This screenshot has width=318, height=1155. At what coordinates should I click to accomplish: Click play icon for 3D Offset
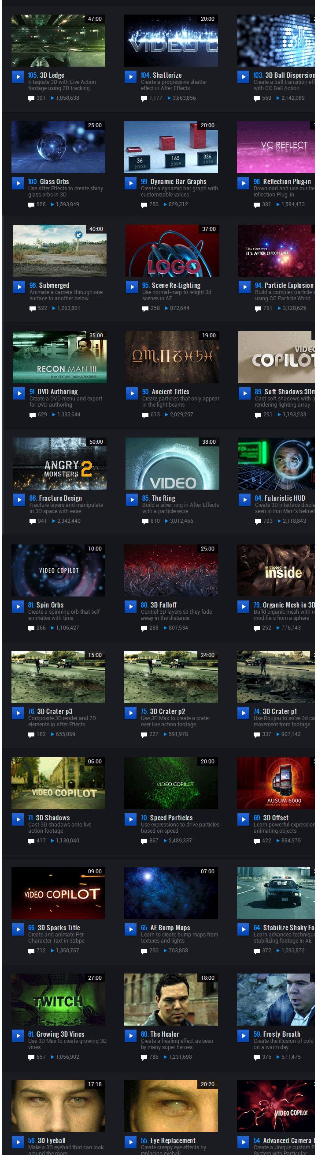pos(243,819)
